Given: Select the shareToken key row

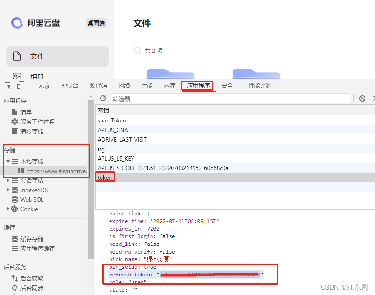Looking at the screenshot, I should click(x=234, y=121).
